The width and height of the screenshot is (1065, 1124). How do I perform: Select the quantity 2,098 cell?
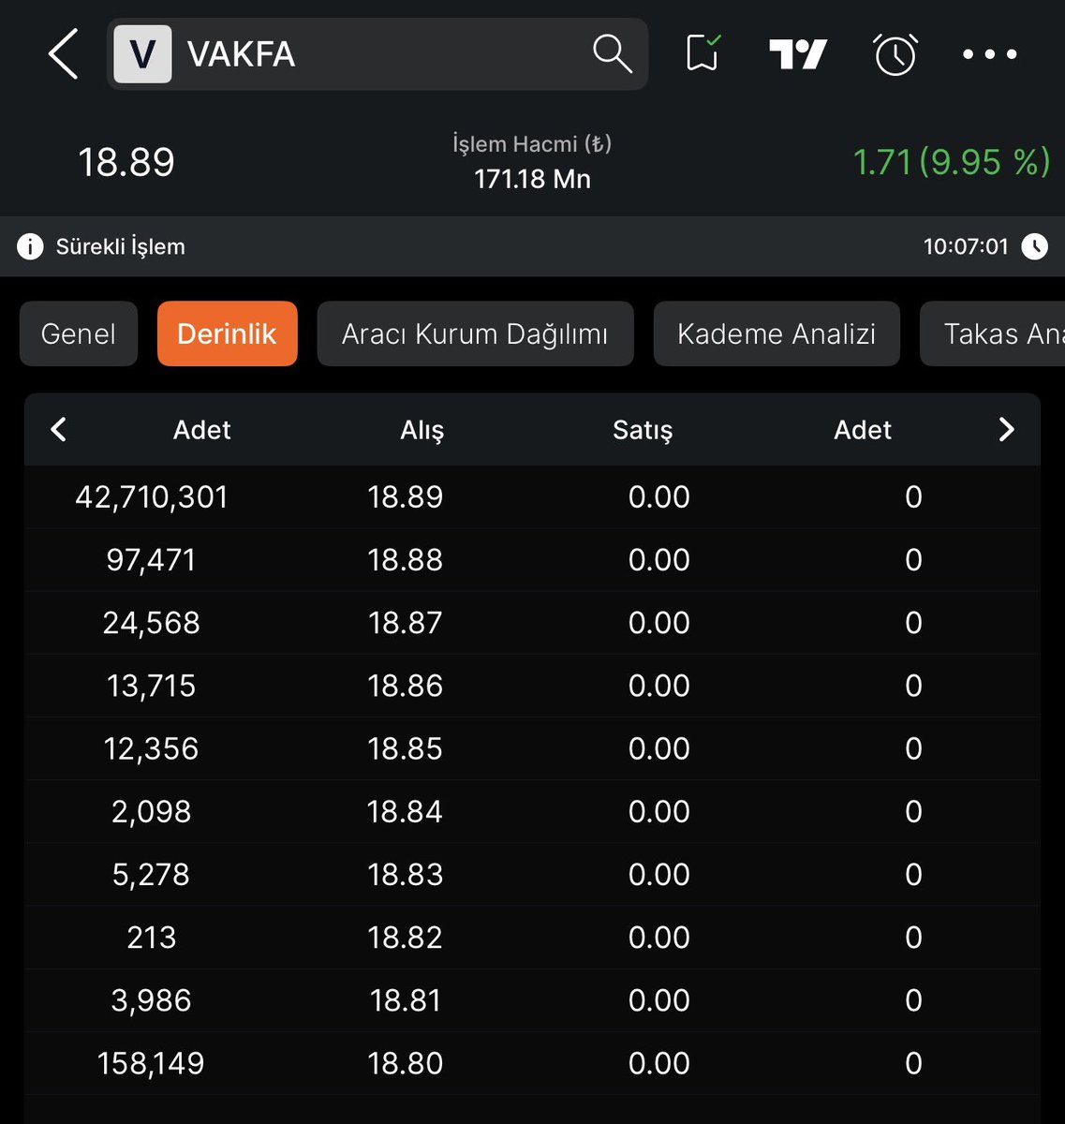click(x=152, y=811)
